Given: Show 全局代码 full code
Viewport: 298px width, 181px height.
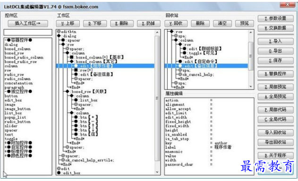Looking at the screenshot, I should (x=276, y=120).
